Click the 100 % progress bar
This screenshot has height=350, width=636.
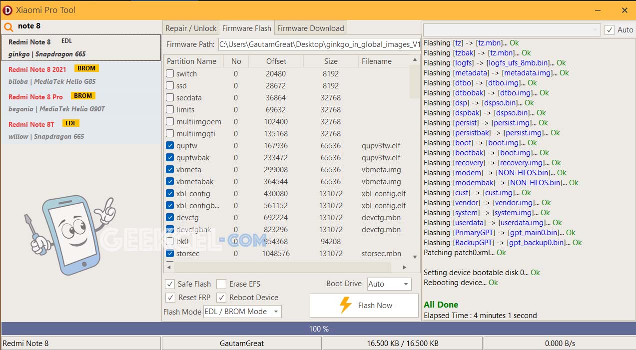click(318, 329)
